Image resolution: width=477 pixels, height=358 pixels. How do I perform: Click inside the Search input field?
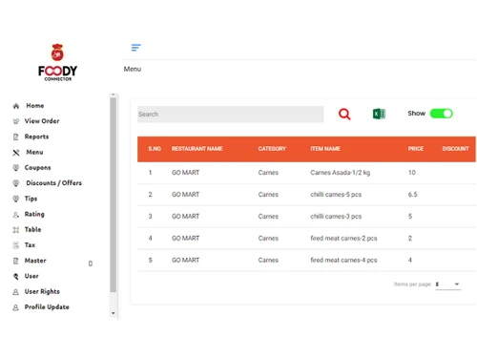click(x=231, y=115)
